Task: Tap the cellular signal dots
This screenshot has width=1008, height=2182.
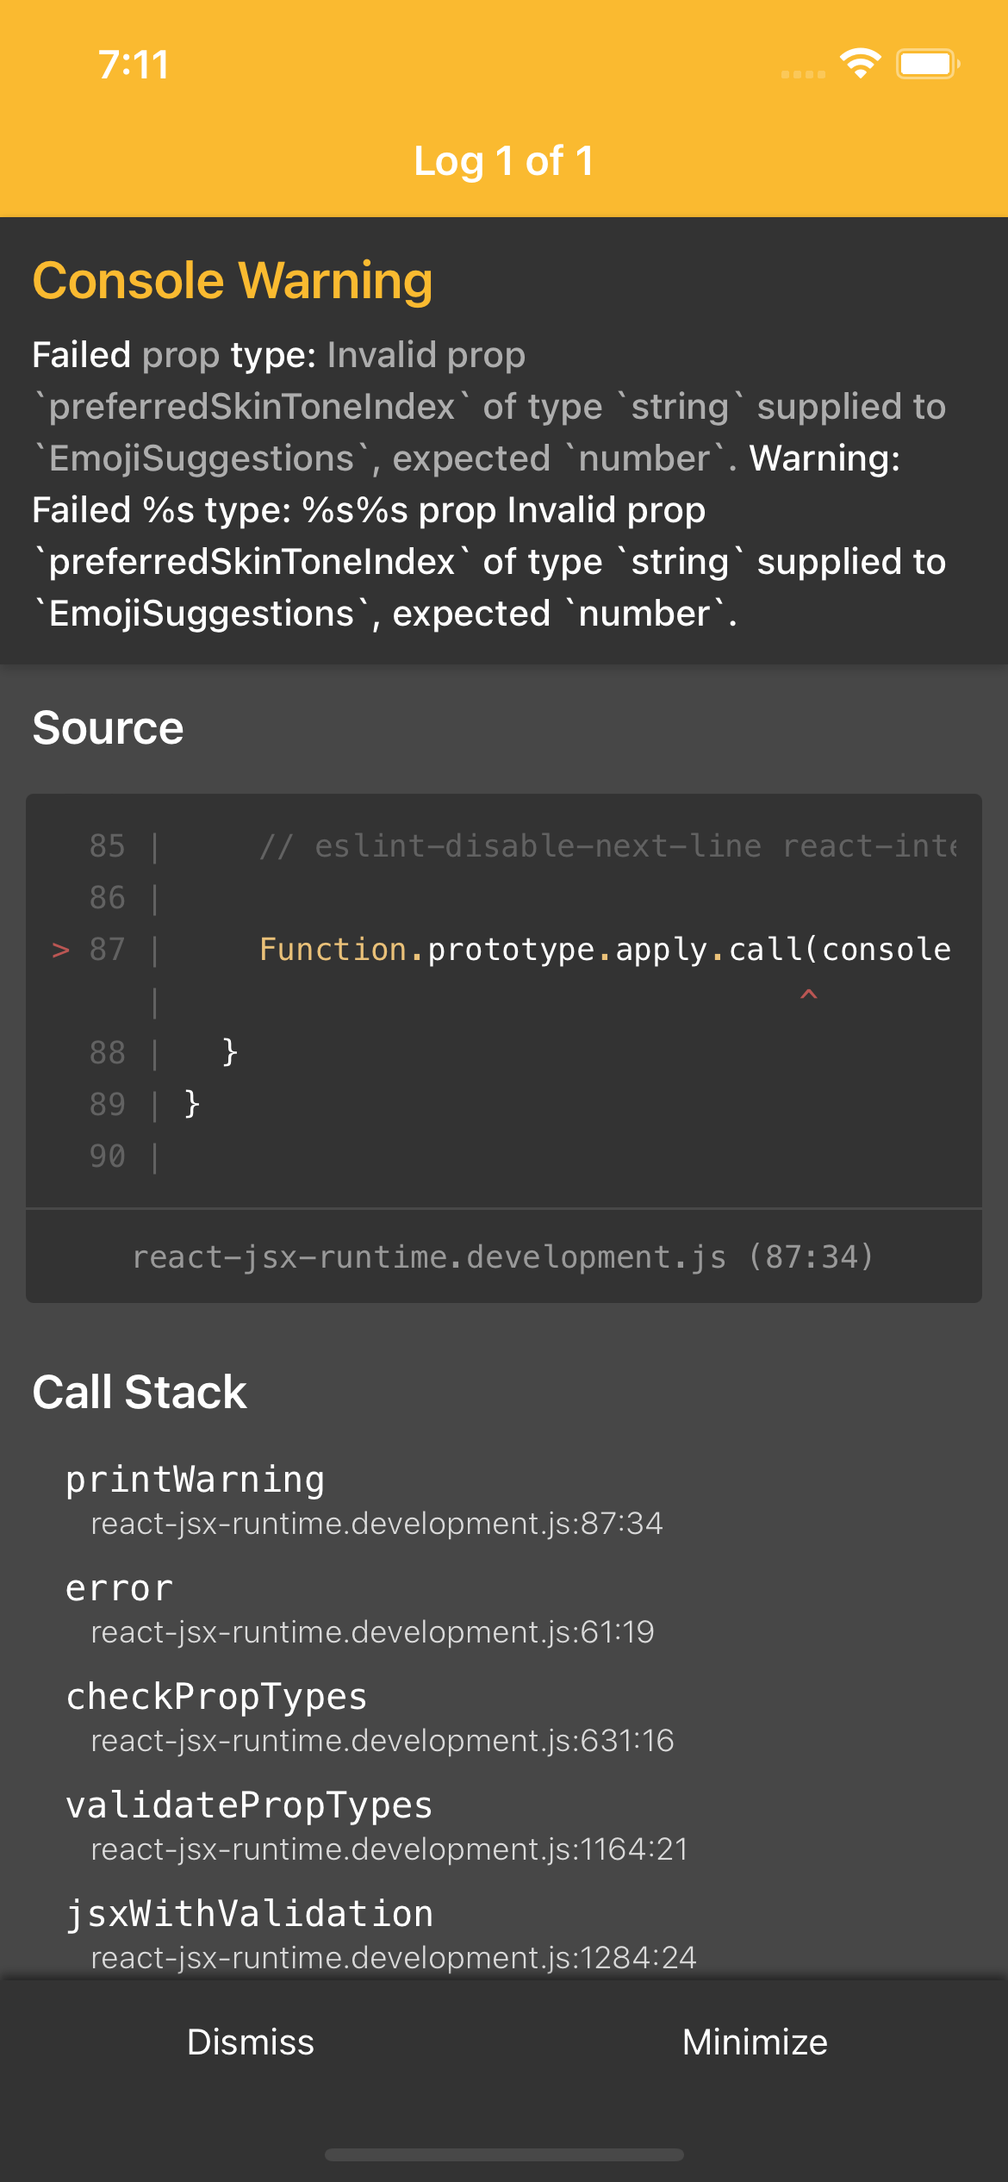Action: click(x=803, y=74)
